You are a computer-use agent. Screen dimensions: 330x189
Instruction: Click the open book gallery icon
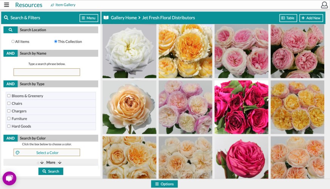pyautogui.click(x=106, y=18)
